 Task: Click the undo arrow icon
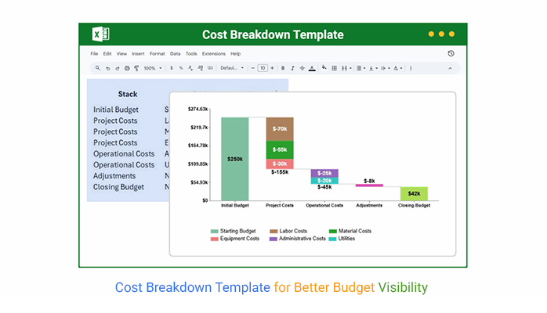(x=107, y=68)
